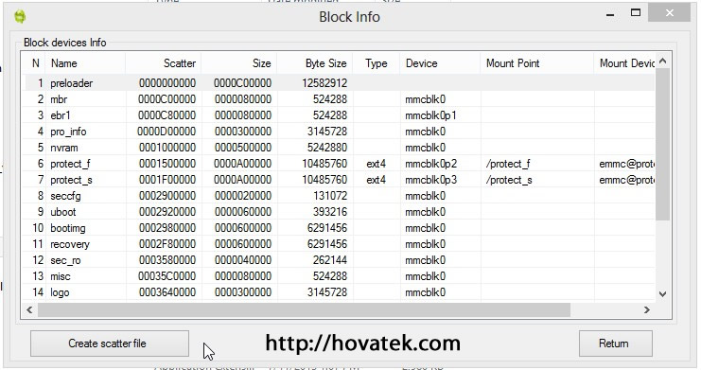Select the protect_f partition name
The width and height of the screenshot is (701, 370).
coord(70,164)
